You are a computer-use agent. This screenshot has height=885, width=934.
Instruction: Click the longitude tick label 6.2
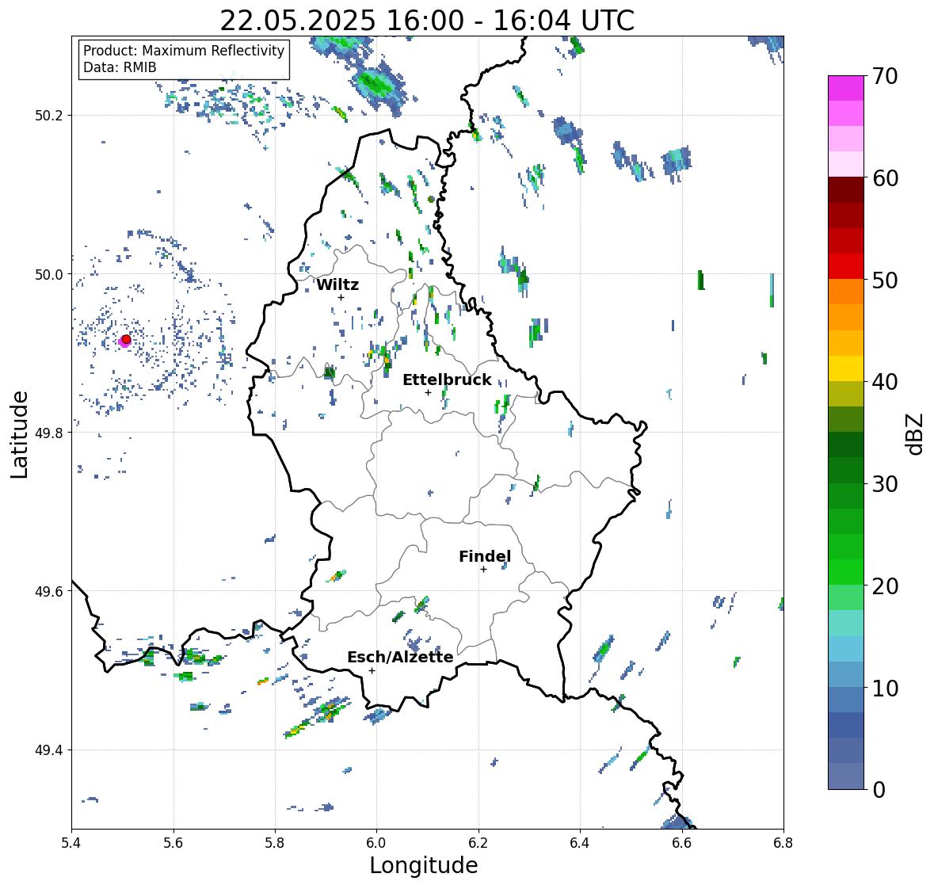pyautogui.click(x=478, y=842)
